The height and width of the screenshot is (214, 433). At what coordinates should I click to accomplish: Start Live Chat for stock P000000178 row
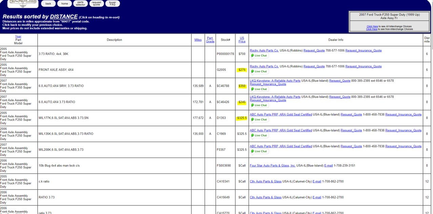(259, 56)
